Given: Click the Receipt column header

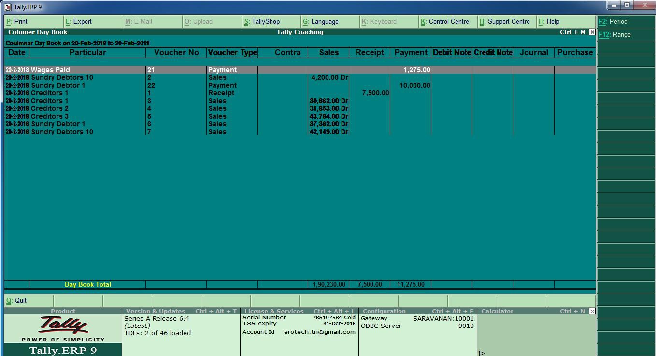Looking at the screenshot, I should click(370, 52).
